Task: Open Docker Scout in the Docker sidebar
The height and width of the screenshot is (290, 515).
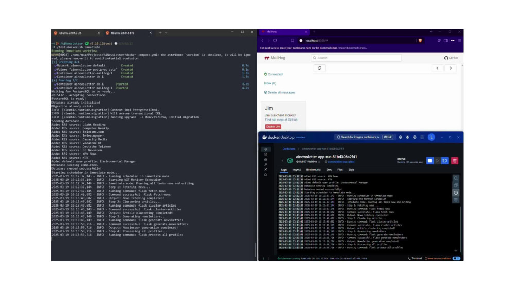Action: click(266, 169)
